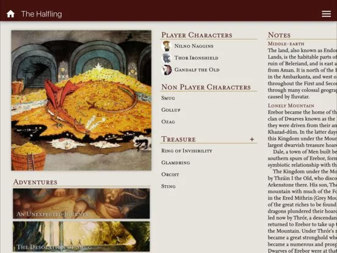
Task: Enlarge the dragon hoard campaign image
Action: pos(81,100)
